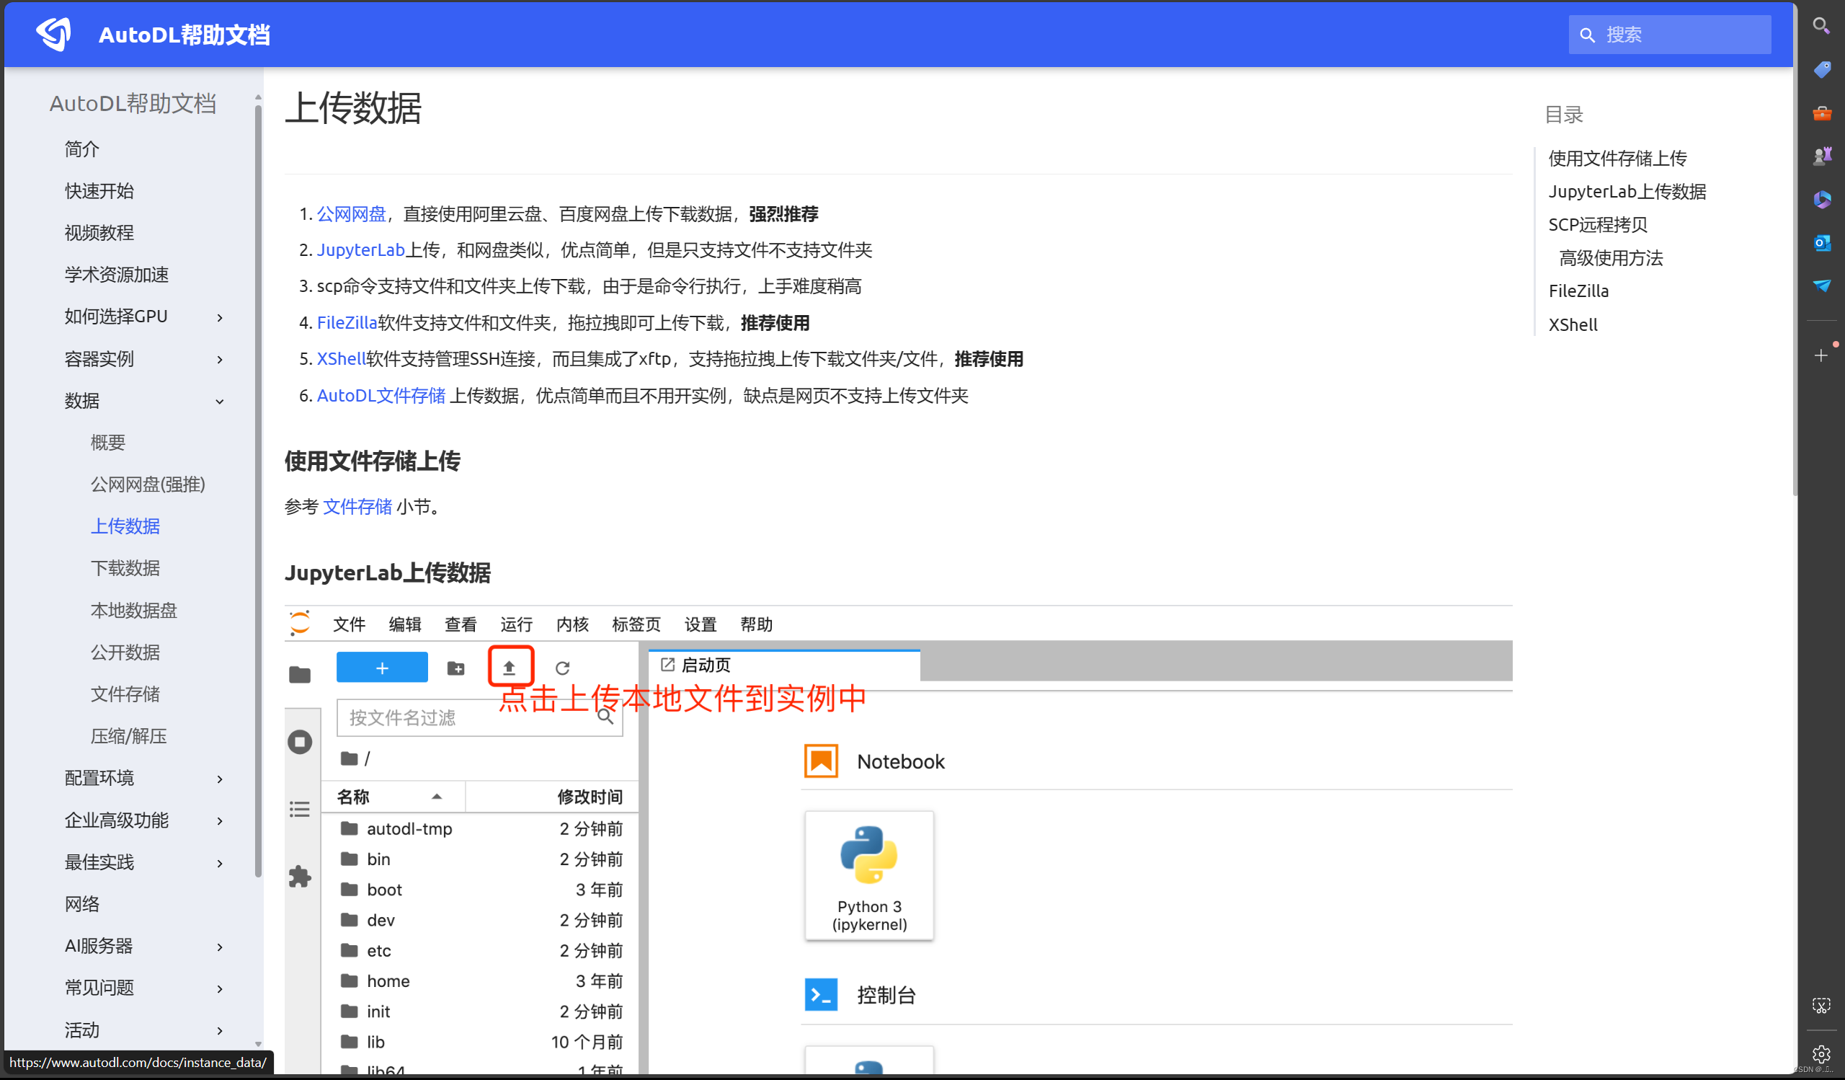Image resolution: width=1845 pixels, height=1080 pixels.
Task: Click the plus icon to add sidebar app
Action: coord(1820,356)
